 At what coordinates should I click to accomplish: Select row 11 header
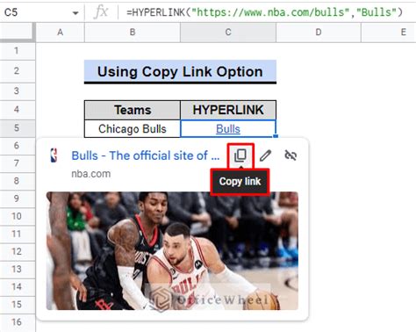[x=17, y=234]
